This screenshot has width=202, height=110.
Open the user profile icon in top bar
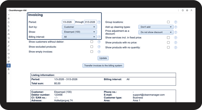[x=191, y=10]
